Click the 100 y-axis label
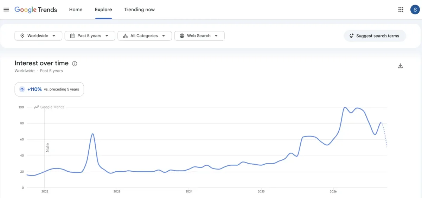Viewport: 422px width, 198px height. [21, 107]
